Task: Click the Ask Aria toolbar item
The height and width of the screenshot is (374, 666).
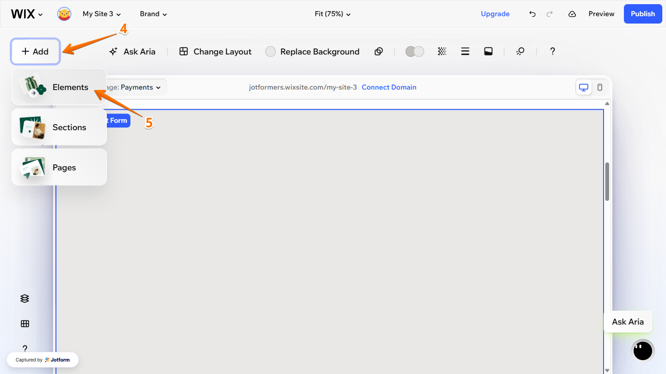Action: pos(132,51)
